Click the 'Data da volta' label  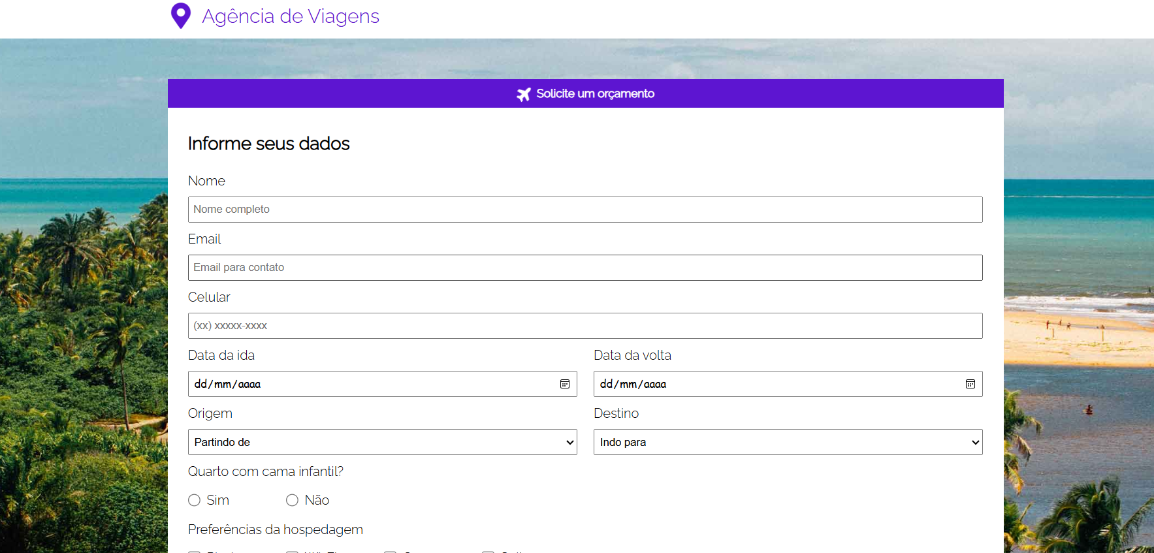coord(632,355)
